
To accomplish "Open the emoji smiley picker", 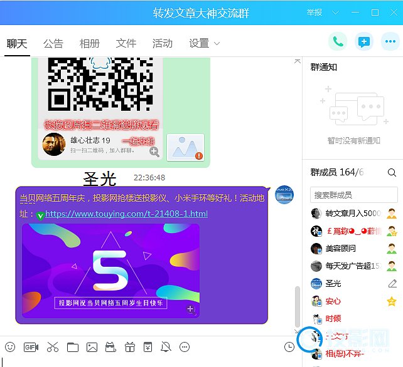I will point(10,347).
